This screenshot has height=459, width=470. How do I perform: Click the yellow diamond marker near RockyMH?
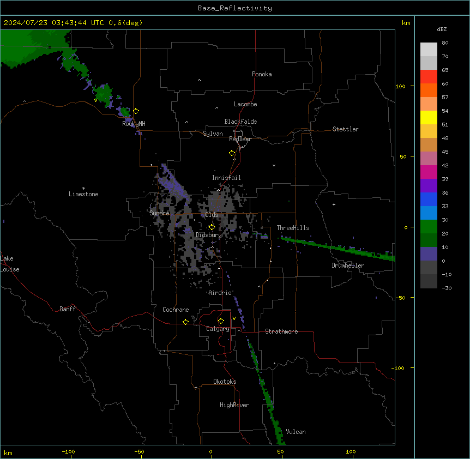(136, 111)
